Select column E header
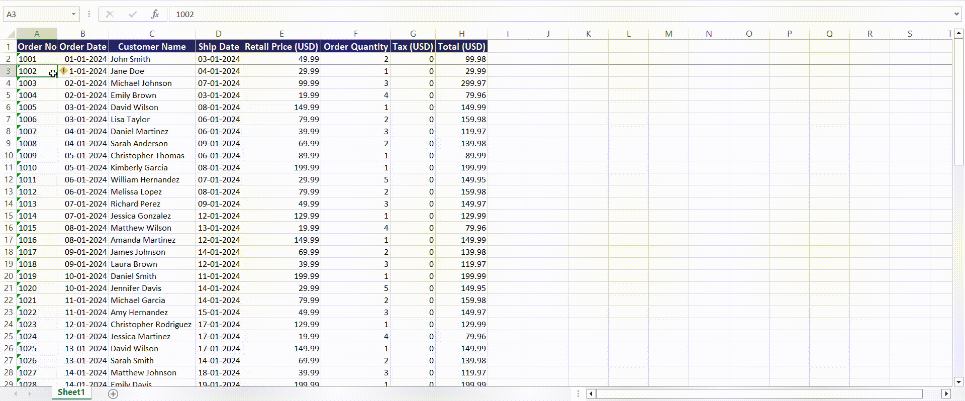 (x=281, y=34)
